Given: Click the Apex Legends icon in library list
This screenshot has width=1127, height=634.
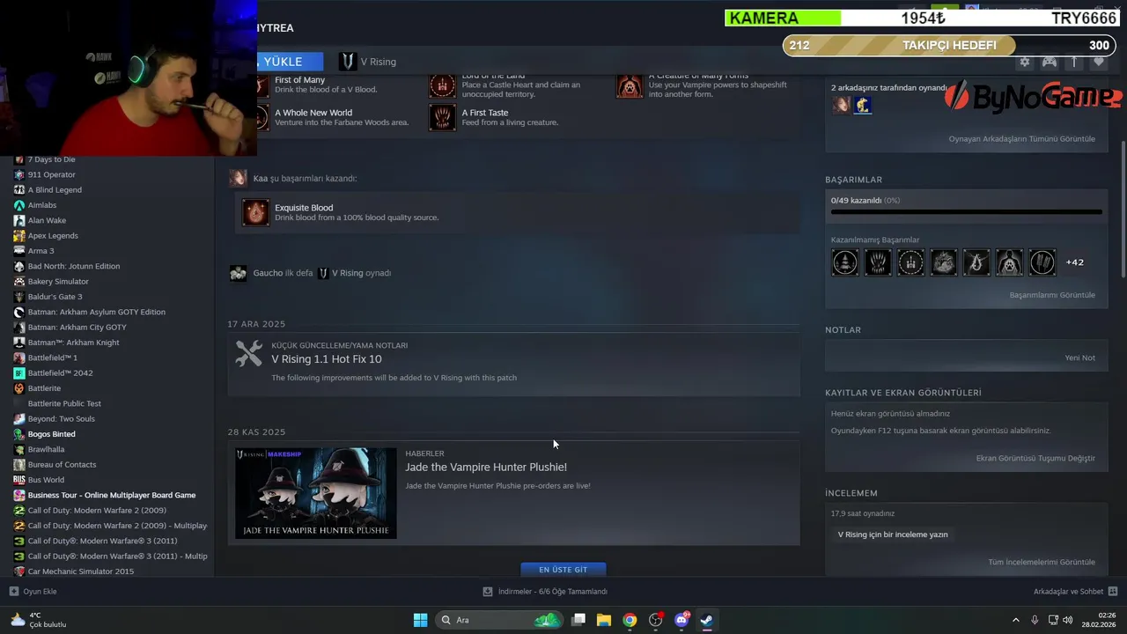Looking at the screenshot, I should click(x=19, y=236).
